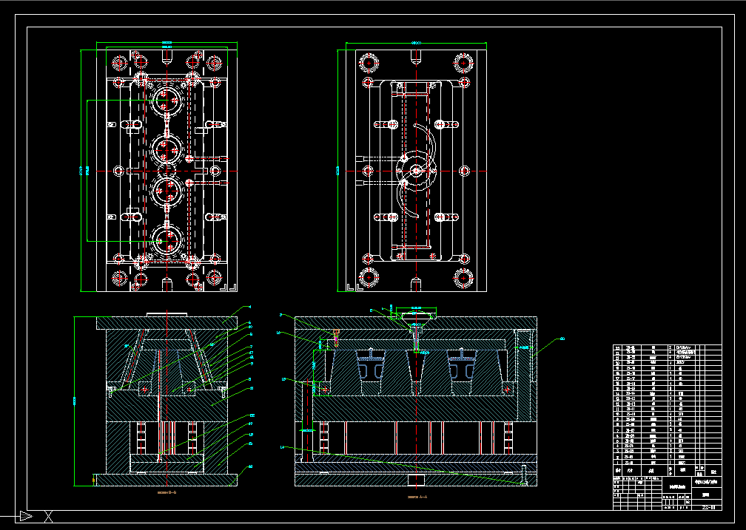Click the B-B section label under the left section view
This screenshot has height=530, width=746.
[167, 493]
